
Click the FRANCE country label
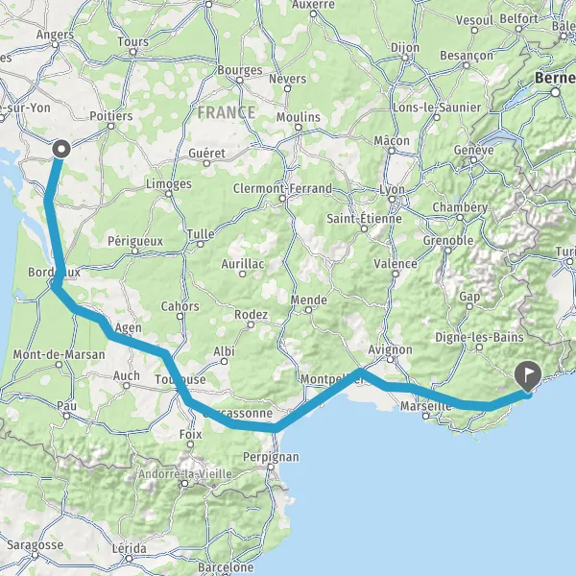tap(227, 112)
